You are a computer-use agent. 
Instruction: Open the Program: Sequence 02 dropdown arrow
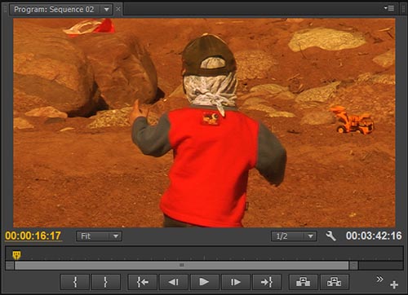tap(107, 10)
